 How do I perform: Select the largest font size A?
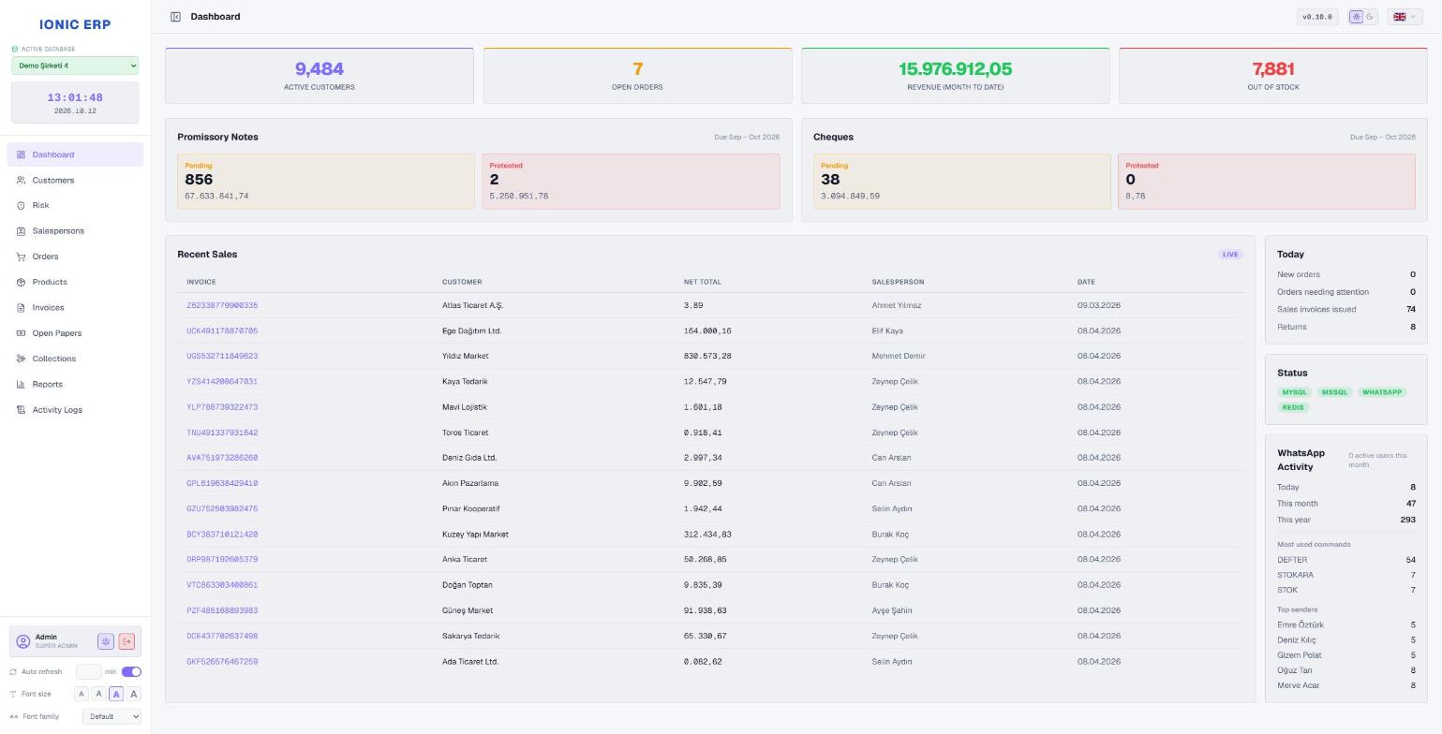134,694
